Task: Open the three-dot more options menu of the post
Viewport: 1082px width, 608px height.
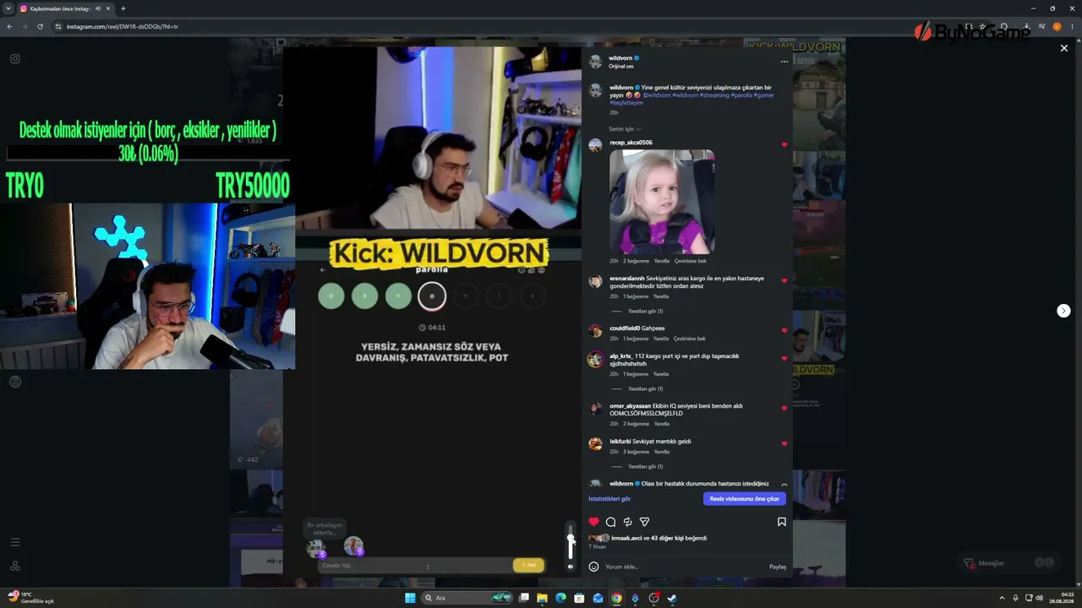Action: (784, 62)
